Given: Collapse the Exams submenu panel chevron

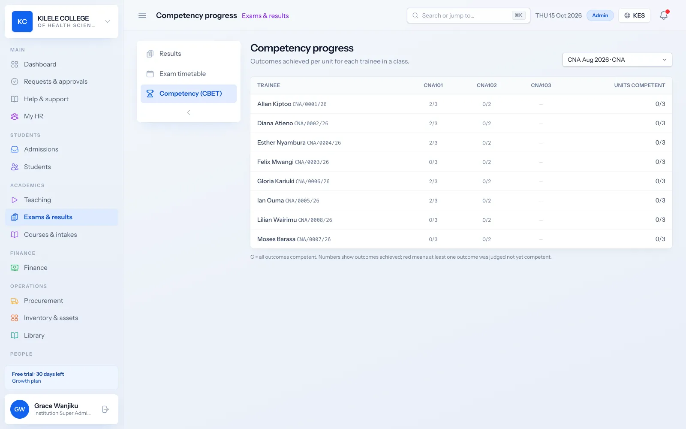Looking at the screenshot, I should [189, 112].
